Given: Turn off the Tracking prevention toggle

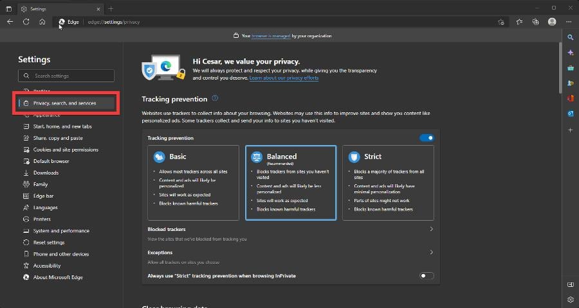Looking at the screenshot, I should click(427, 138).
